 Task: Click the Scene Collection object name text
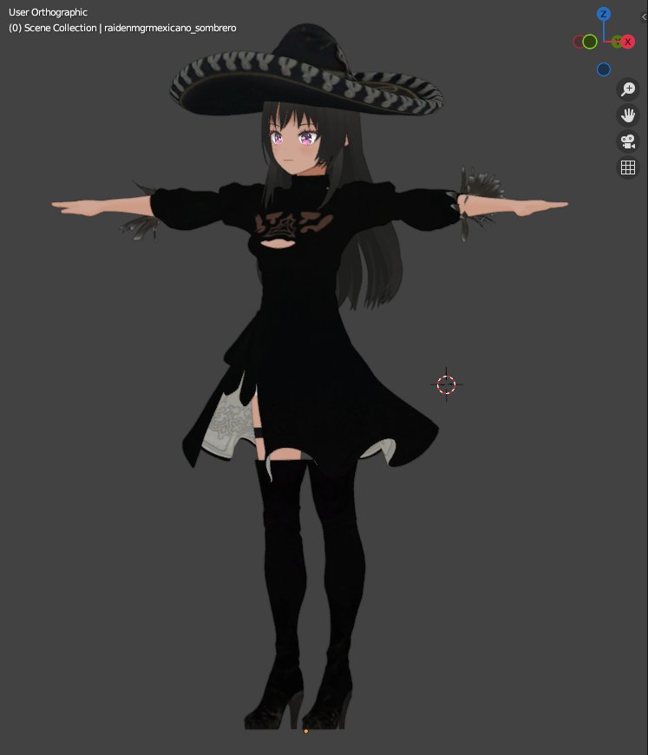click(x=122, y=28)
